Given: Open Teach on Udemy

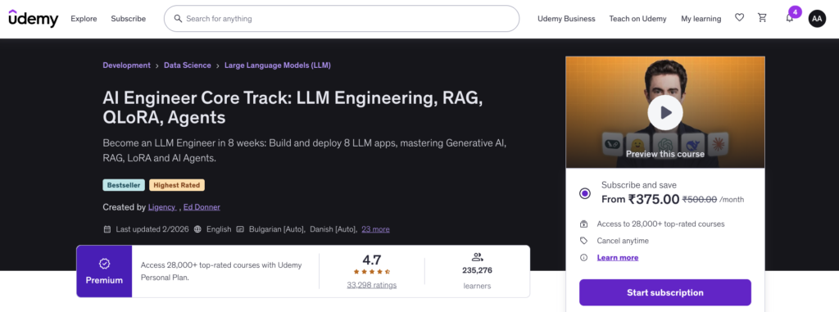Looking at the screenshot, I should [637, 19].
